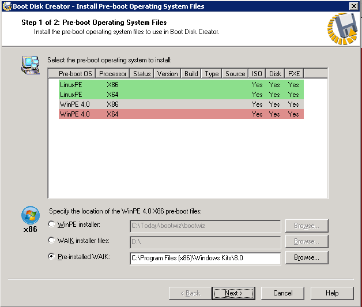Select the LinuxPE X64 row
Image resolution: width=362 pixels, height=307 pixels.
pyautogui.click(x=181, y=95)
